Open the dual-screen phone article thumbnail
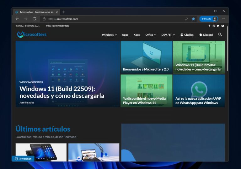 pos(41,152)
